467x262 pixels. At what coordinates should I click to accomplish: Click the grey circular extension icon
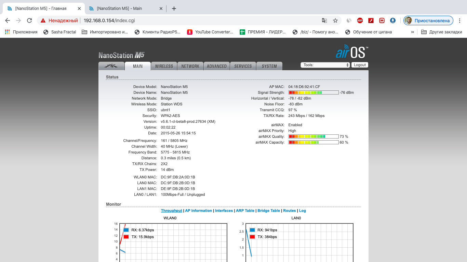[349, 20]
